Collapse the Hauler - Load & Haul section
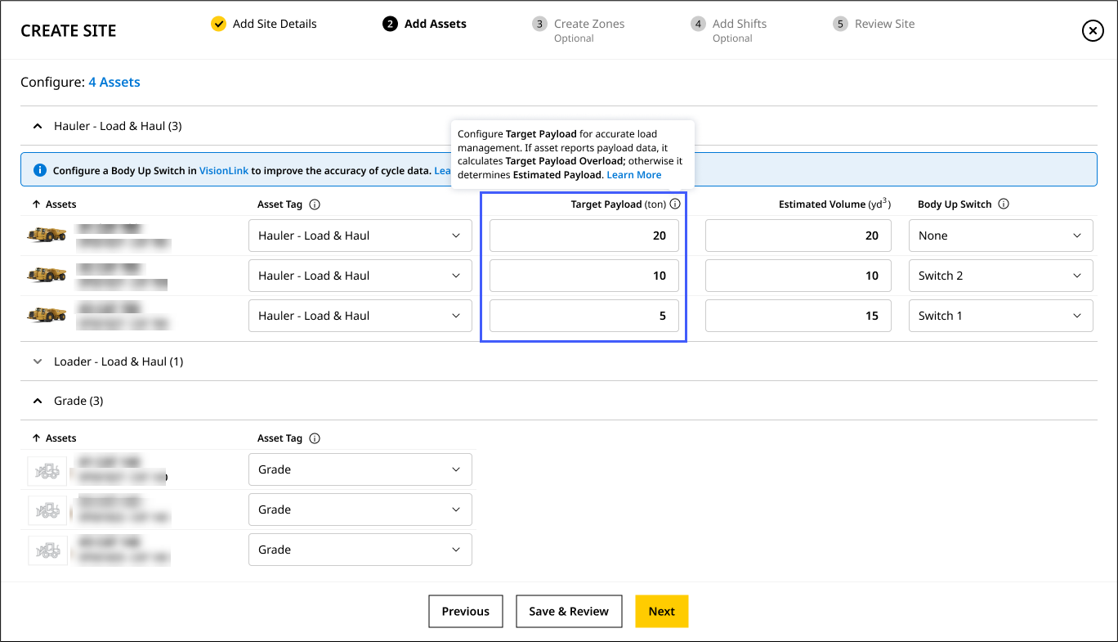1118x642 pixels. [37, 126]
